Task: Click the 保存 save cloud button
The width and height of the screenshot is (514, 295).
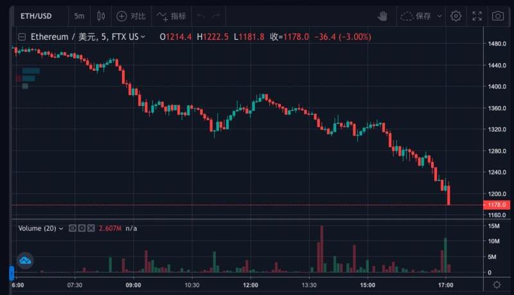Action: pyautogui.click(x=416, y=15)
